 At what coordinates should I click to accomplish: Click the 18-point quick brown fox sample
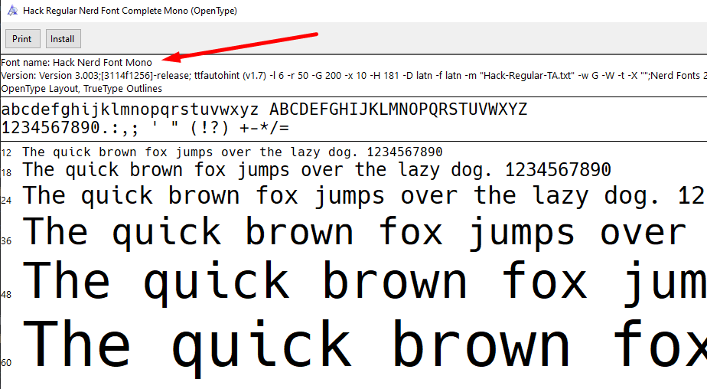pos(317,170)
